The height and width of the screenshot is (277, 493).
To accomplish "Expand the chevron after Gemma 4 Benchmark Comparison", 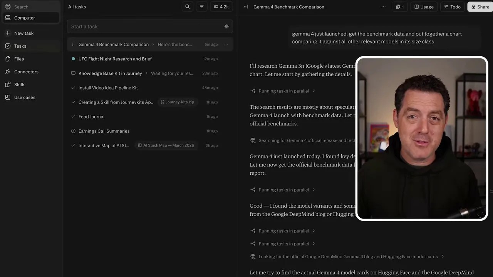I will point(153,45).
